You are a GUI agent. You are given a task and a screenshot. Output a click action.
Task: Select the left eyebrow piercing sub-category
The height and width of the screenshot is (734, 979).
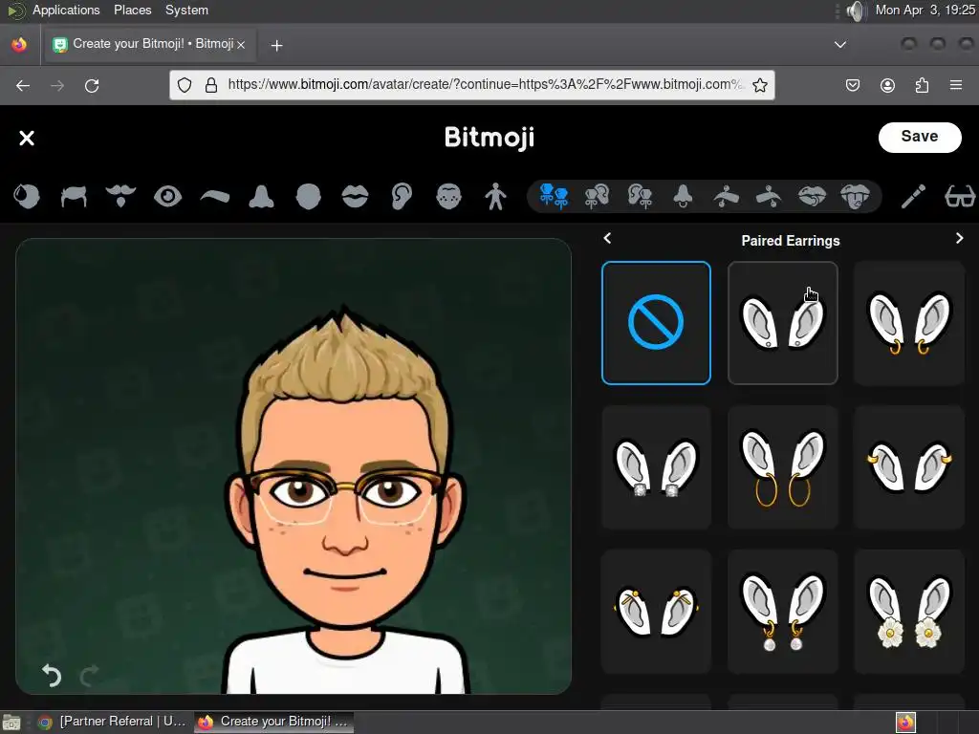pyautogui.click(x=727, y=197)
